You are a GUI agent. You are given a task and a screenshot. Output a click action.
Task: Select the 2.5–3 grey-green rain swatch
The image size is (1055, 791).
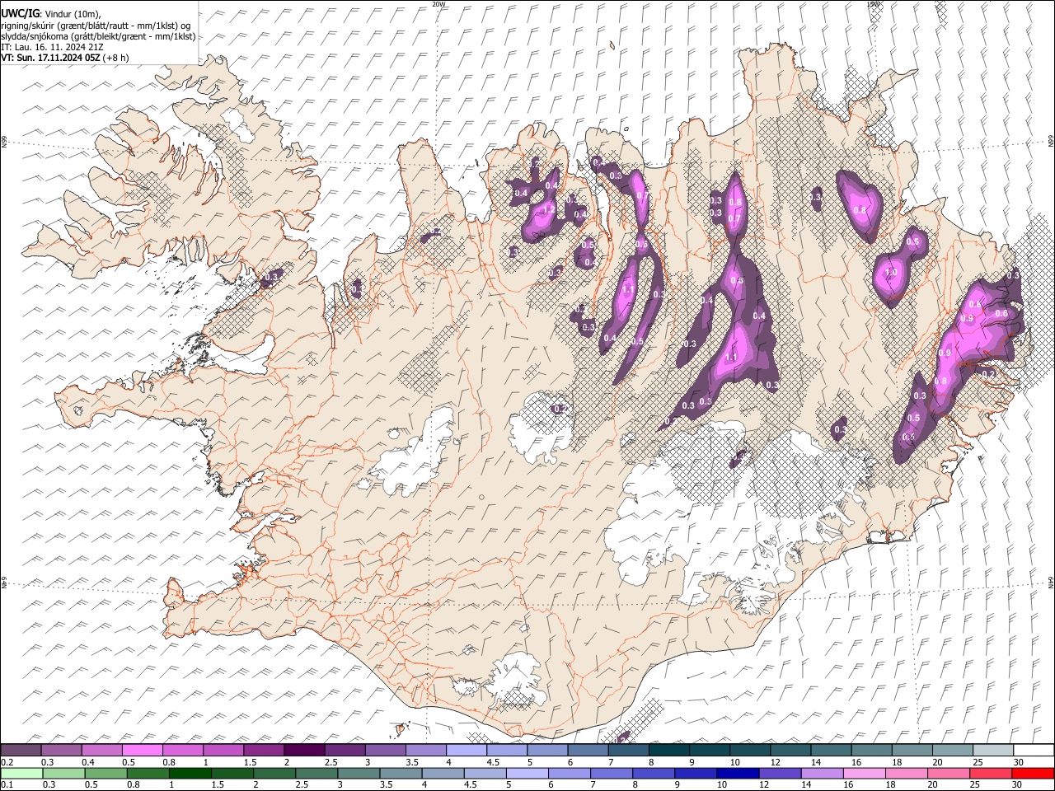tap(316, 773)
